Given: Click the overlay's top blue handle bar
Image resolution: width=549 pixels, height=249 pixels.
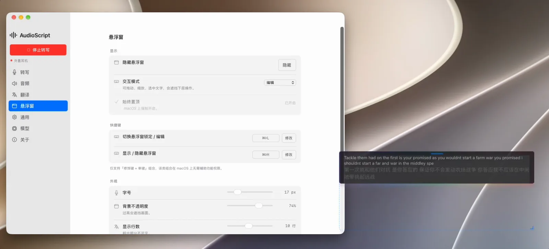Looking at the screenshot, I should (437, 154).
